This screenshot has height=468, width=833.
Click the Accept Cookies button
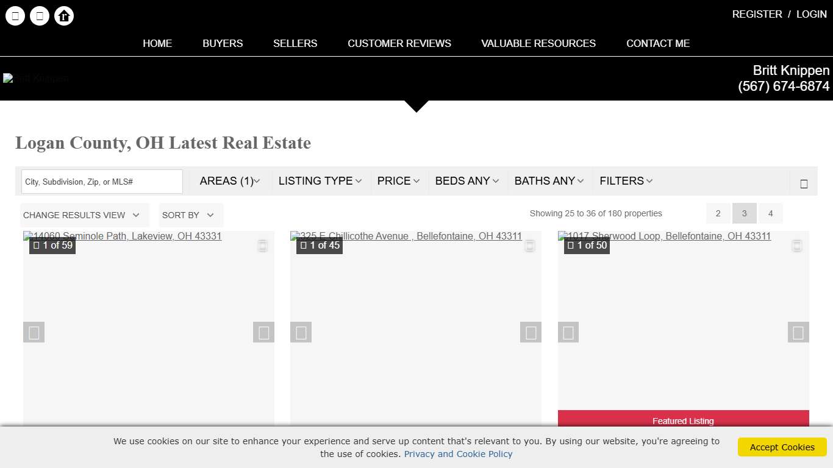click(x=782, y=447)
